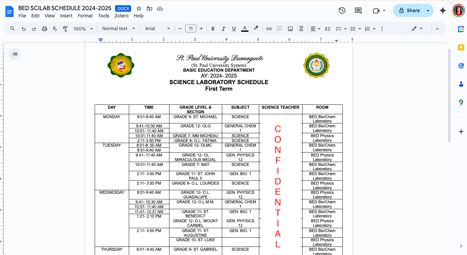Open the Zotero toolbar icon
Viewport: 467px width, 255px height.
(x=301, y=29)
